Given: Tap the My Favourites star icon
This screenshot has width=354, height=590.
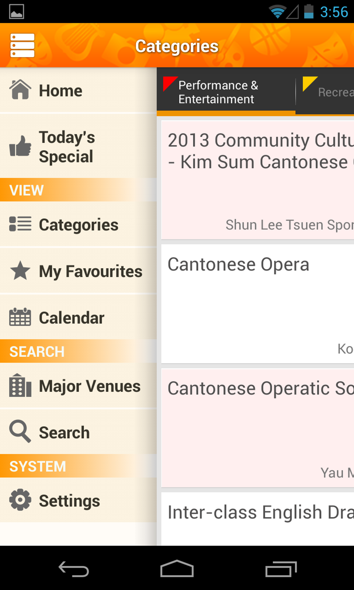Looking at the screenshot, I should 20,271.
